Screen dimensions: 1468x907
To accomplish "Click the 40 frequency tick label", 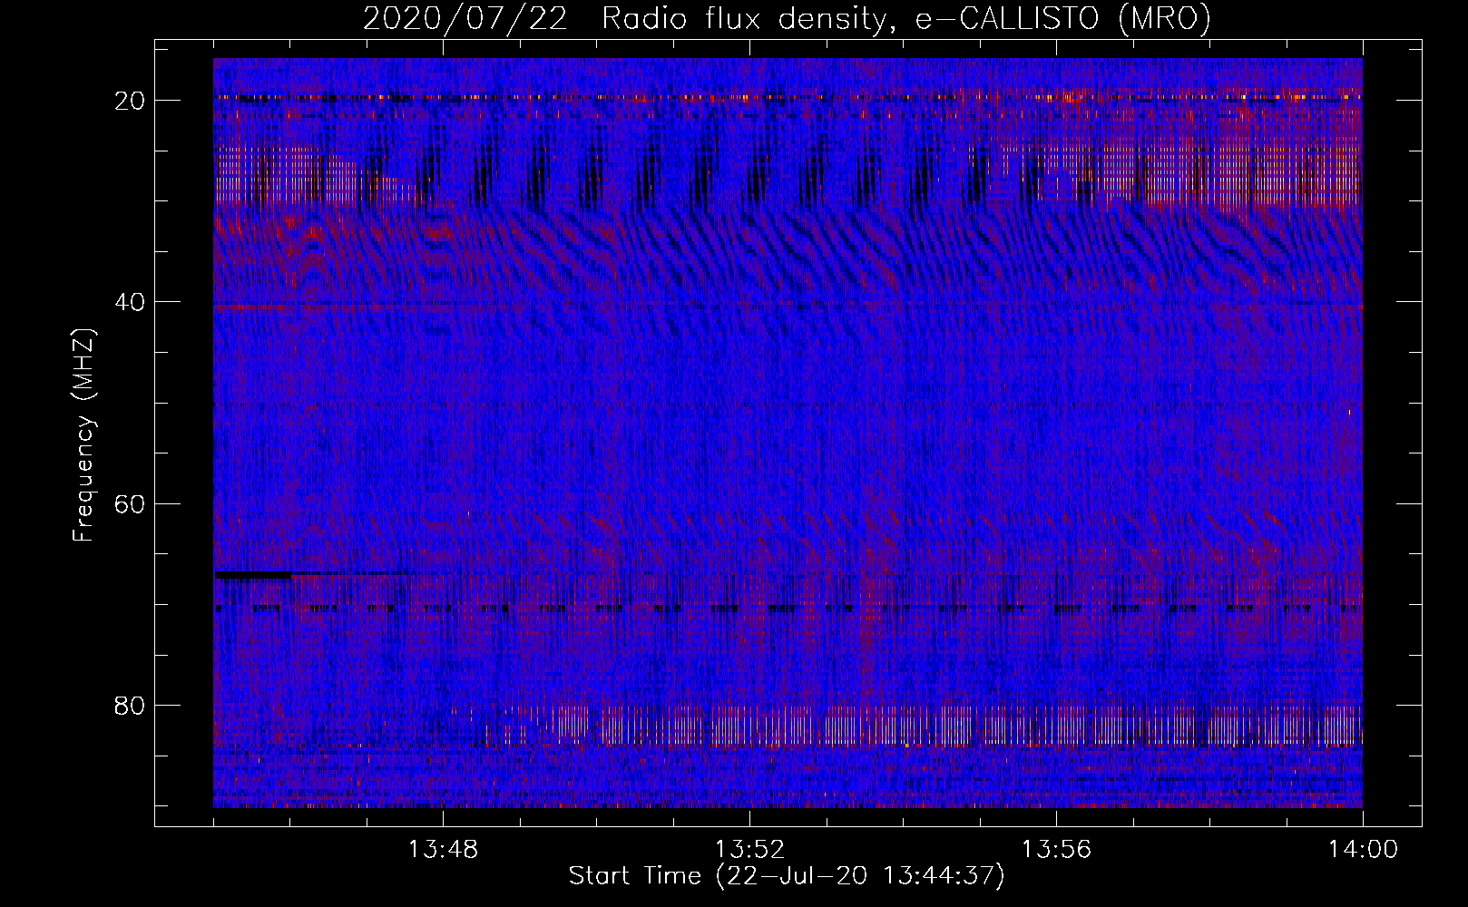I will (131, 301).
